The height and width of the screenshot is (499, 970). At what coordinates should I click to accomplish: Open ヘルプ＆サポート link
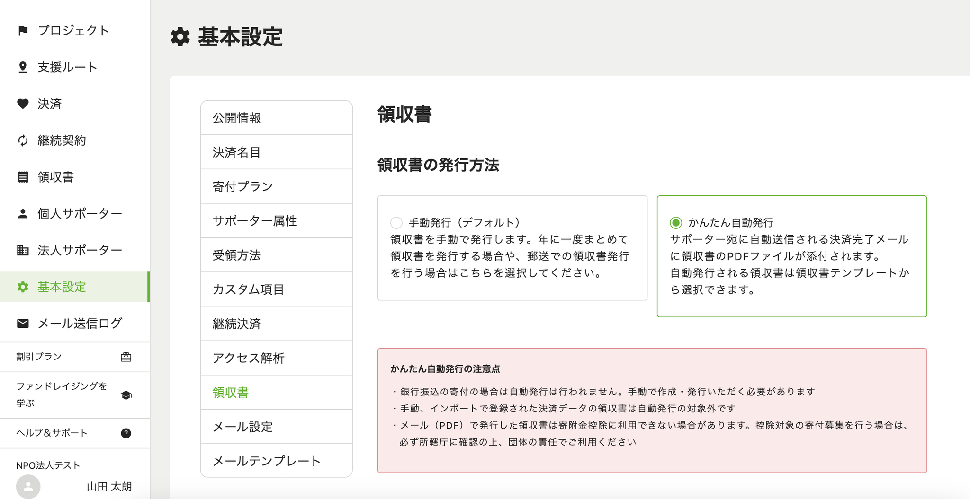click(75, 433)
